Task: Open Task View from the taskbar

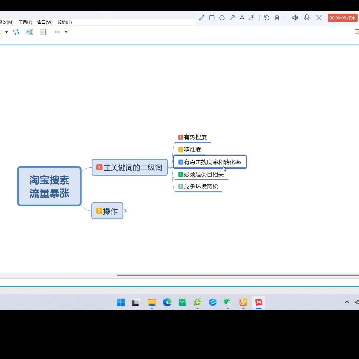Action: 136,302
